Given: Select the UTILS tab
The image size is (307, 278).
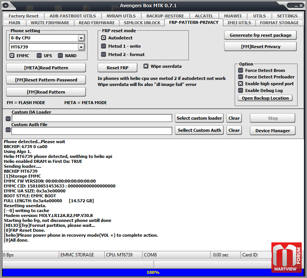Looking at the screenshot, I should click(x=259, y=16).
